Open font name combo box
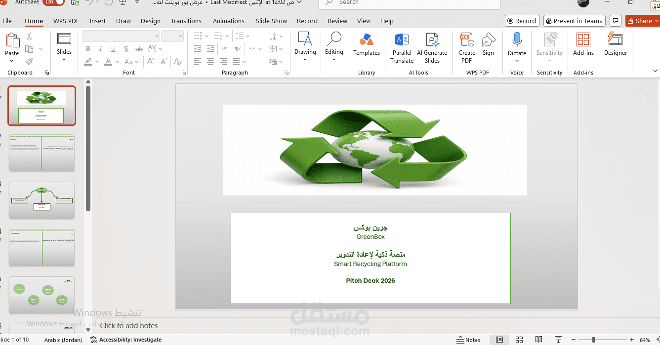 (121, 36)
